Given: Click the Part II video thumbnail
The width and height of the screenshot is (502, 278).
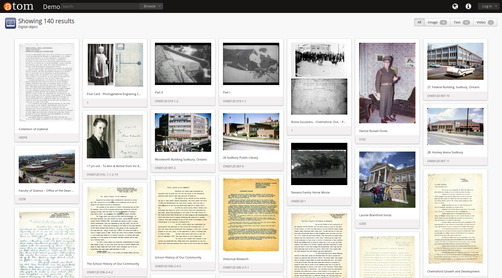Looking at the screenshot, I should point(183,64).
